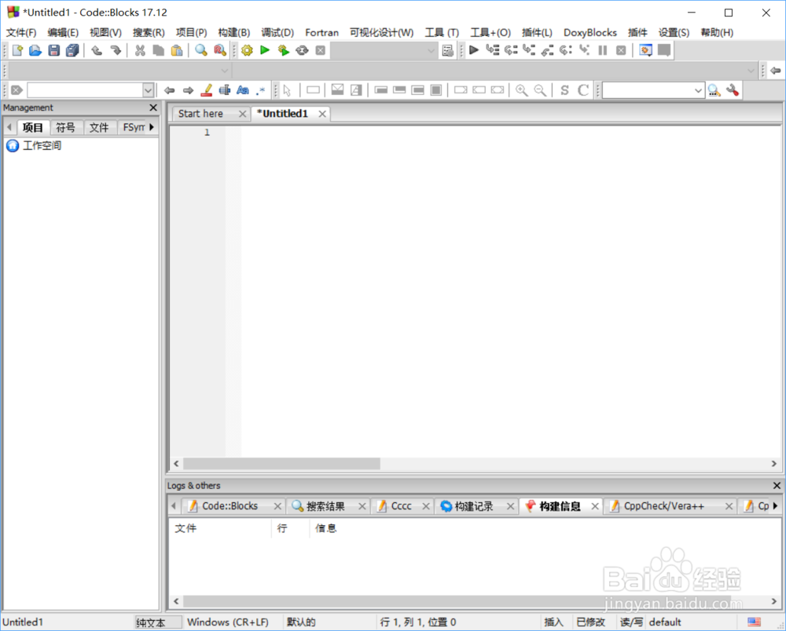Open Find with the magnifier icon
This screenshot has height=631, width=786.
point(201,50)
